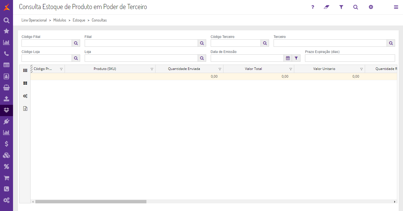
Task: Focus the Data de Emissão input field
Action: coord(247,58)
